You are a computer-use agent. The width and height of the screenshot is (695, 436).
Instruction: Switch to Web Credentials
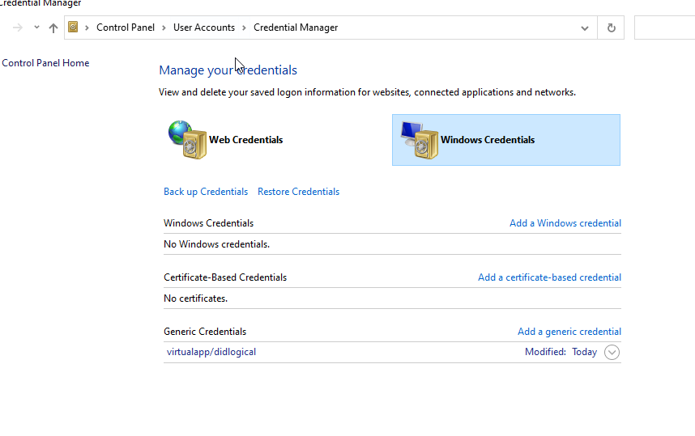point(245,140)
